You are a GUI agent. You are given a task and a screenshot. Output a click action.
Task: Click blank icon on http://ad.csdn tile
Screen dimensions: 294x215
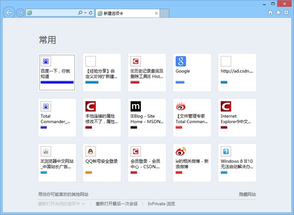click(226, 61)
